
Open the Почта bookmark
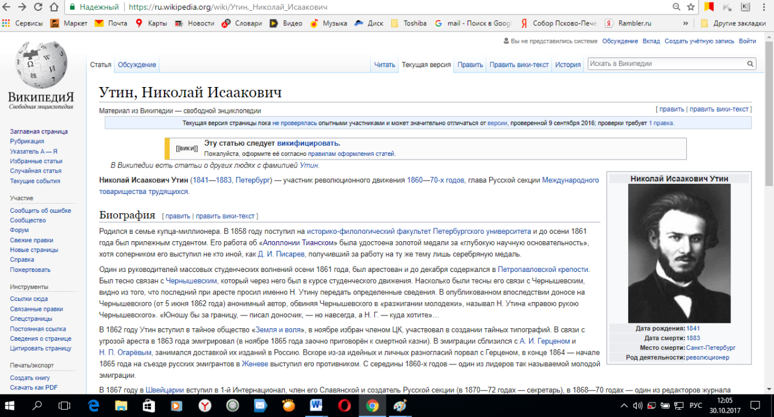tap(111, 24)
